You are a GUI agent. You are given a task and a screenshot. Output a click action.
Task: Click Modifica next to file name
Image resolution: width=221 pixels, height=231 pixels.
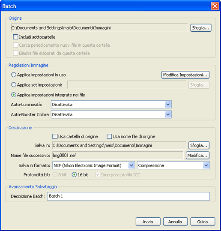point(197,156)
